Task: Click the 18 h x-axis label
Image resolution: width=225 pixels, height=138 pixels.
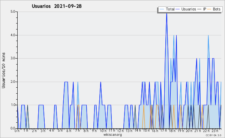Action: [x=172, y=131]
